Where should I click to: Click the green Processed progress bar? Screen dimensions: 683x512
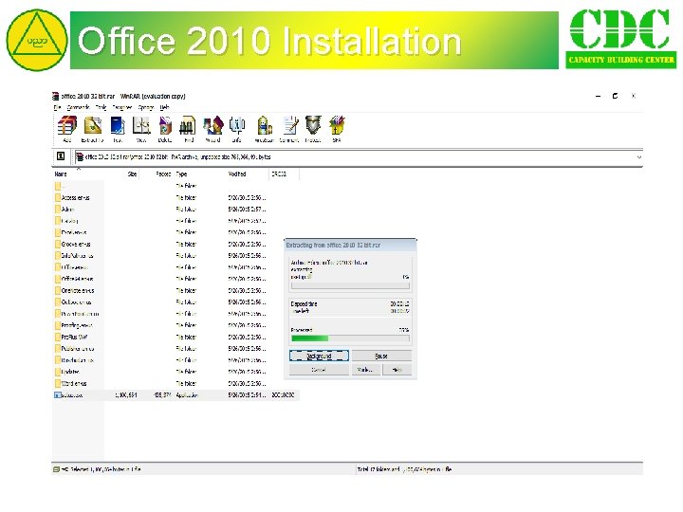350,338
